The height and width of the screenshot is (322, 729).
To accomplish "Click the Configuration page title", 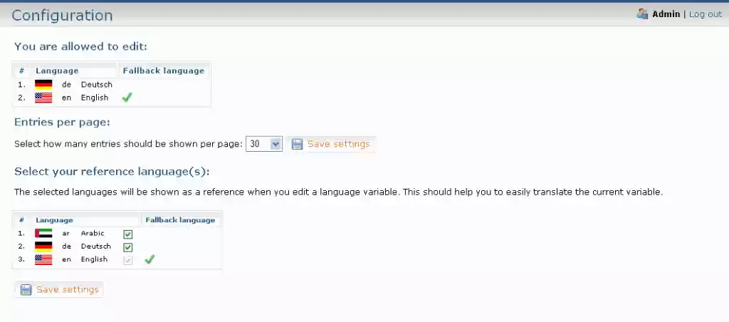I will 63,16.
